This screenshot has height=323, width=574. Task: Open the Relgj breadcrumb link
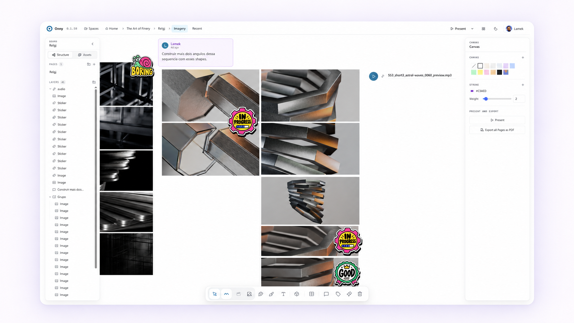pos(161,28)
